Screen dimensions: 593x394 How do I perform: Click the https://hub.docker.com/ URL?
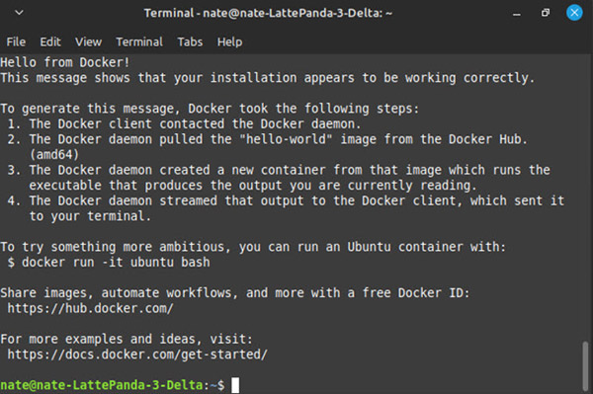click(x=90, y=308)
